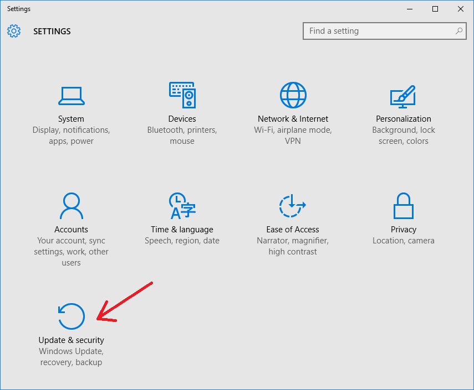Open the System laptop icon
Viewport: 474px width, 390px height.
pos(72,96)
